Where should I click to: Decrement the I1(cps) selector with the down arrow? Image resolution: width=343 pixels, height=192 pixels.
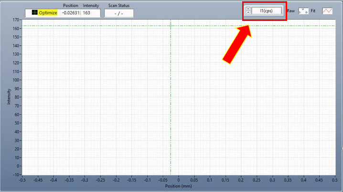(x=248, y=12)
